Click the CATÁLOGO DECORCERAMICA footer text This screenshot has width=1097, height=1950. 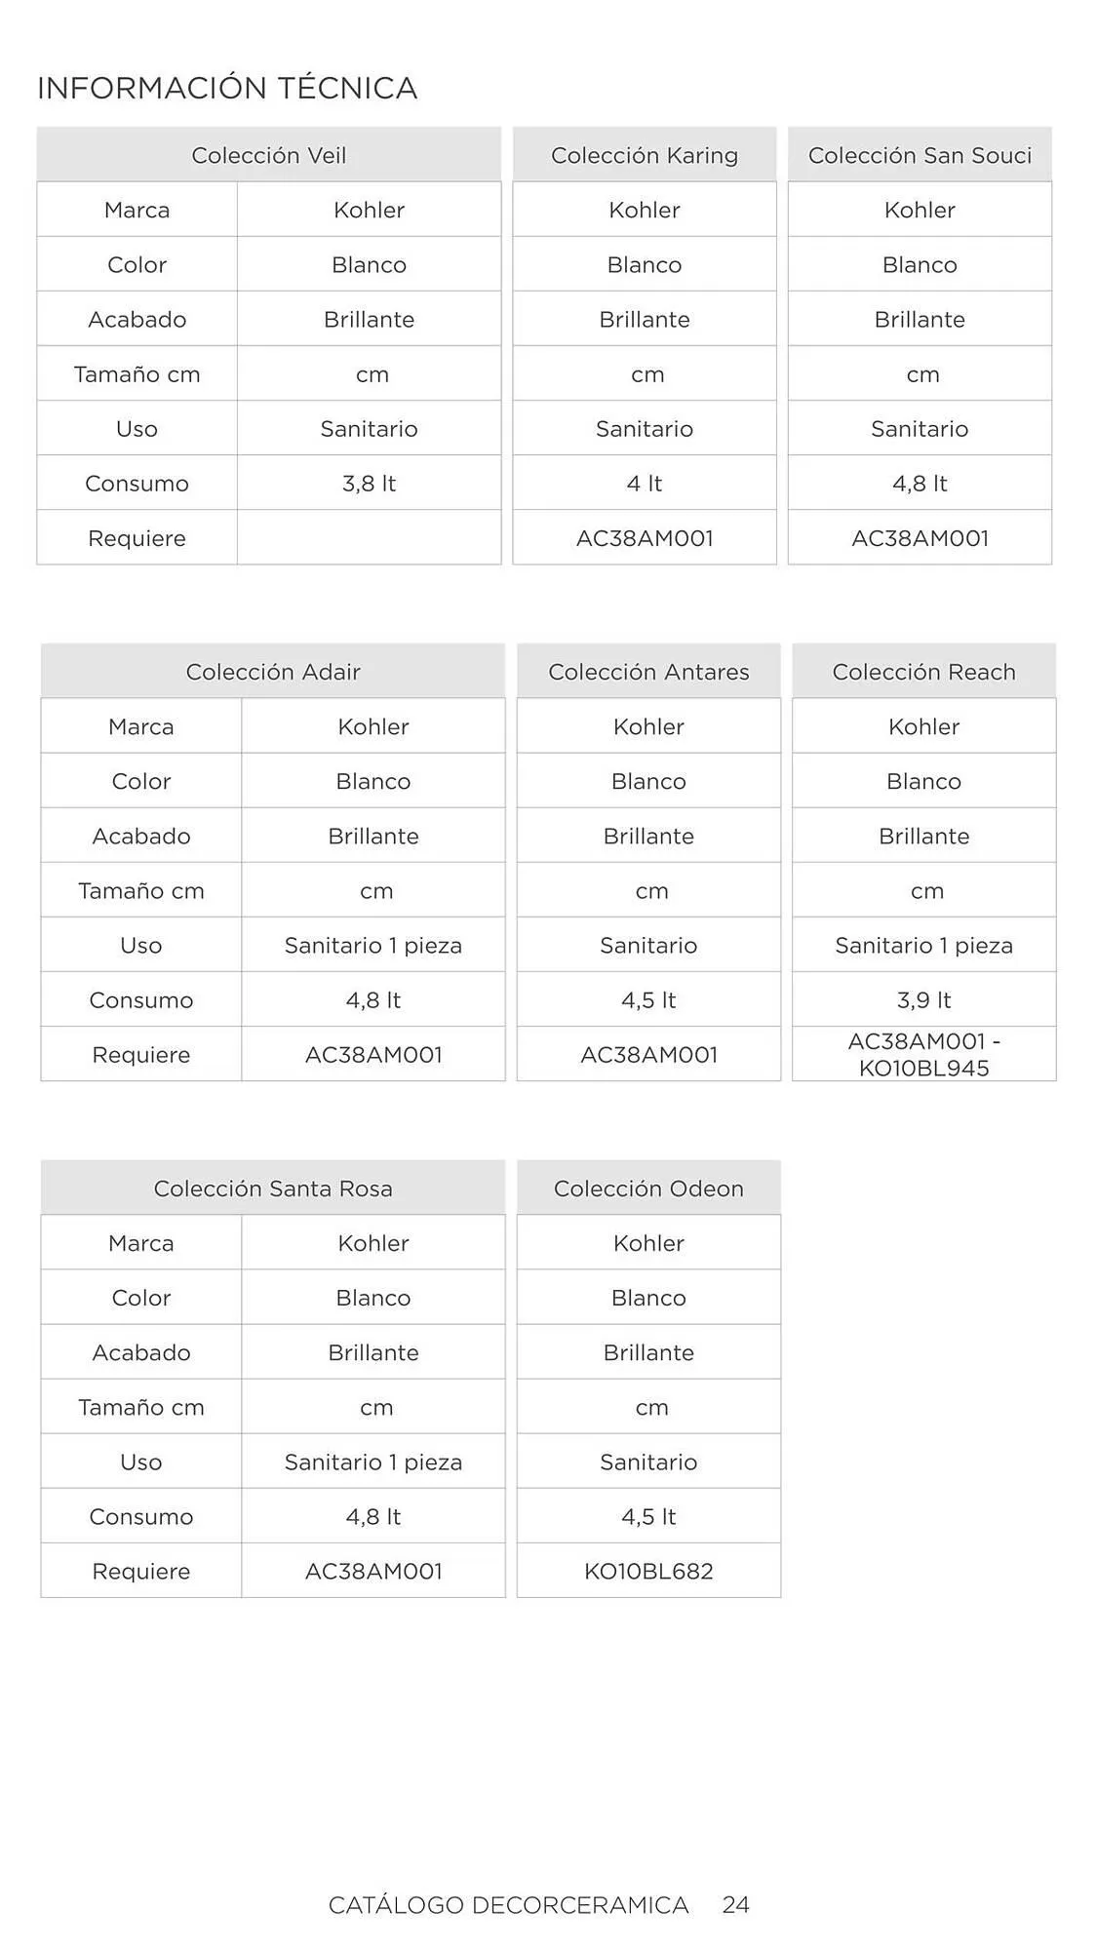click(508, 1905)
